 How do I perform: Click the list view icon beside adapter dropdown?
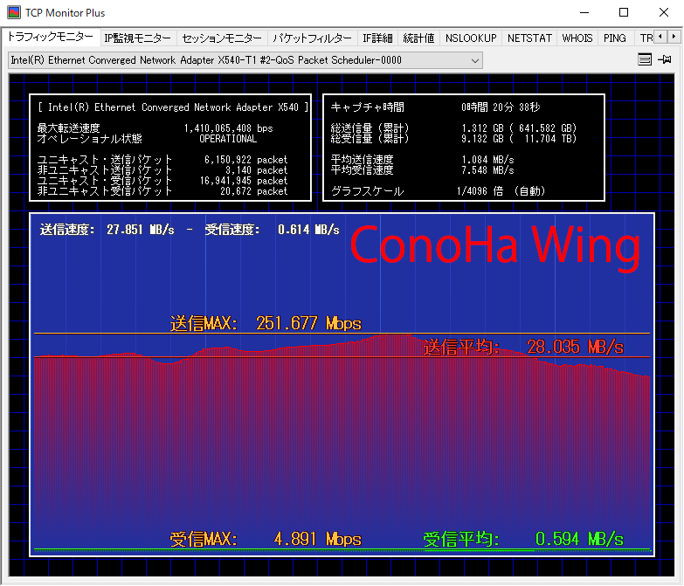(645, 60)
